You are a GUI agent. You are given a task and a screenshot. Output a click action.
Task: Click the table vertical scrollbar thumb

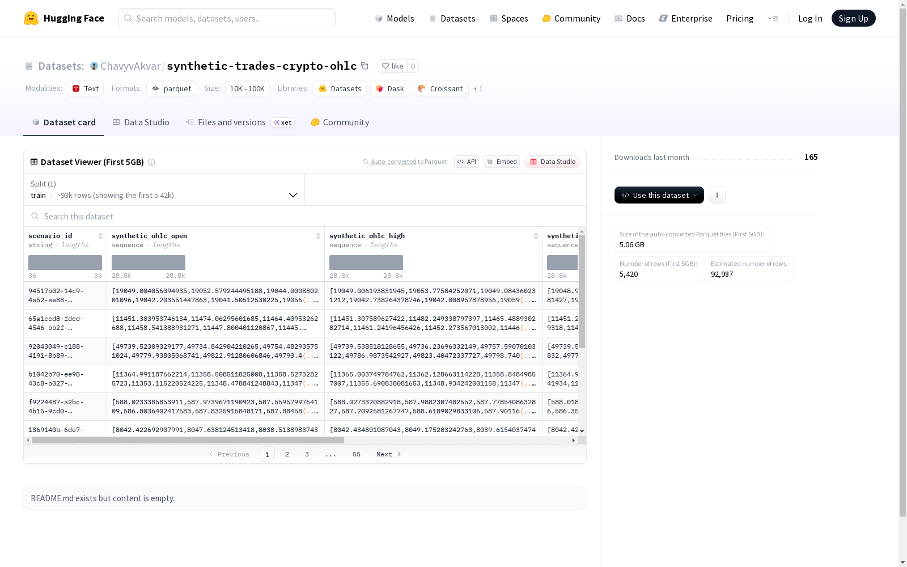tap(582, 291)
